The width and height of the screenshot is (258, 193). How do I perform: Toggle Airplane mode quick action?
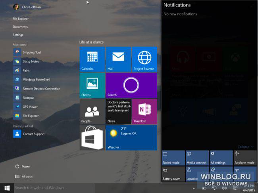[245, 158]
